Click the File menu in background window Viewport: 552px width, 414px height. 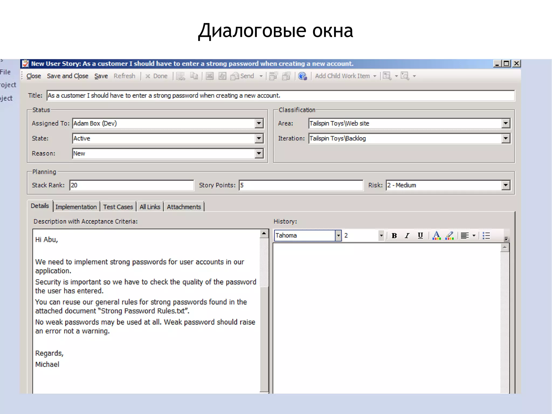click(x=5, y=72)
